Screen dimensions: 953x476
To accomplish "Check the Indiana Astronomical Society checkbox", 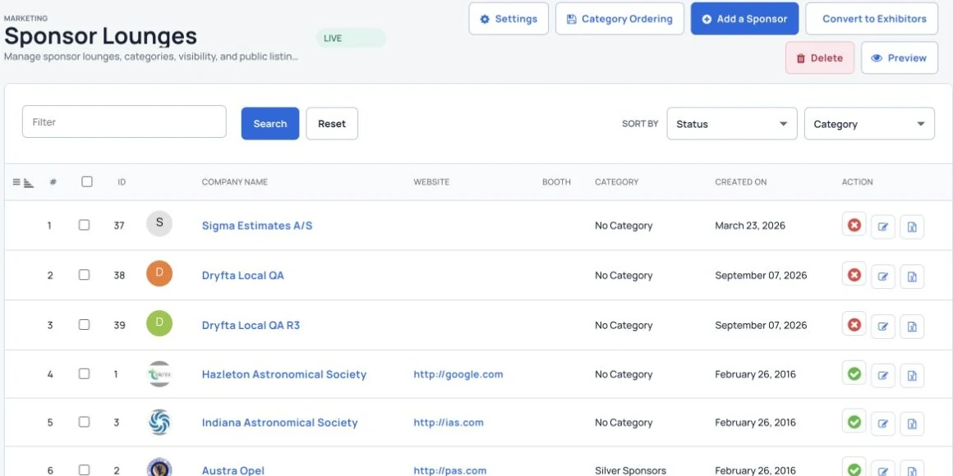I will coord(84,421).
